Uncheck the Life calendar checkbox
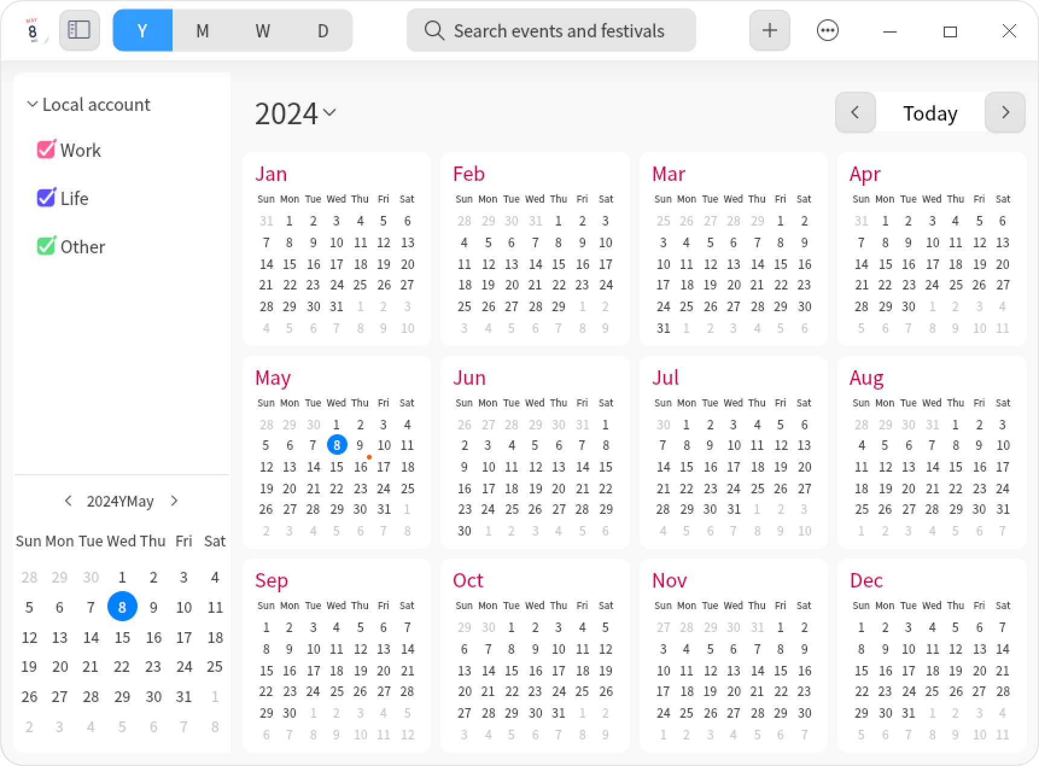 point(46,198)
